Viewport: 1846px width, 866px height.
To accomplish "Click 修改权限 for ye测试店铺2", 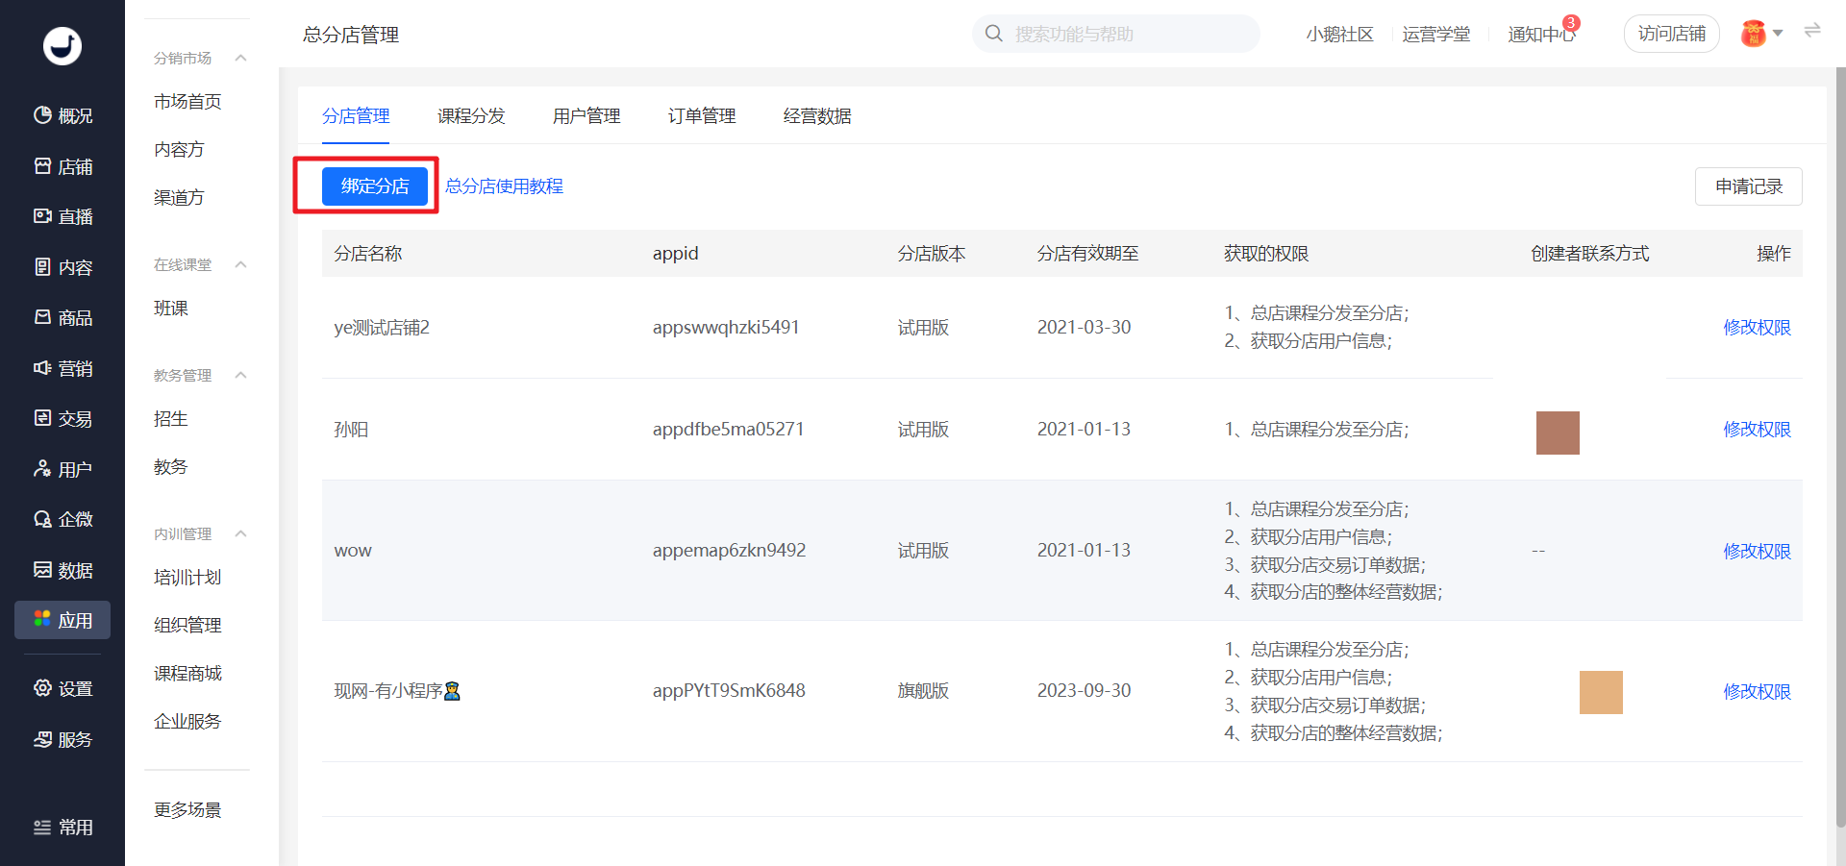I will (x=1757, y=328).
